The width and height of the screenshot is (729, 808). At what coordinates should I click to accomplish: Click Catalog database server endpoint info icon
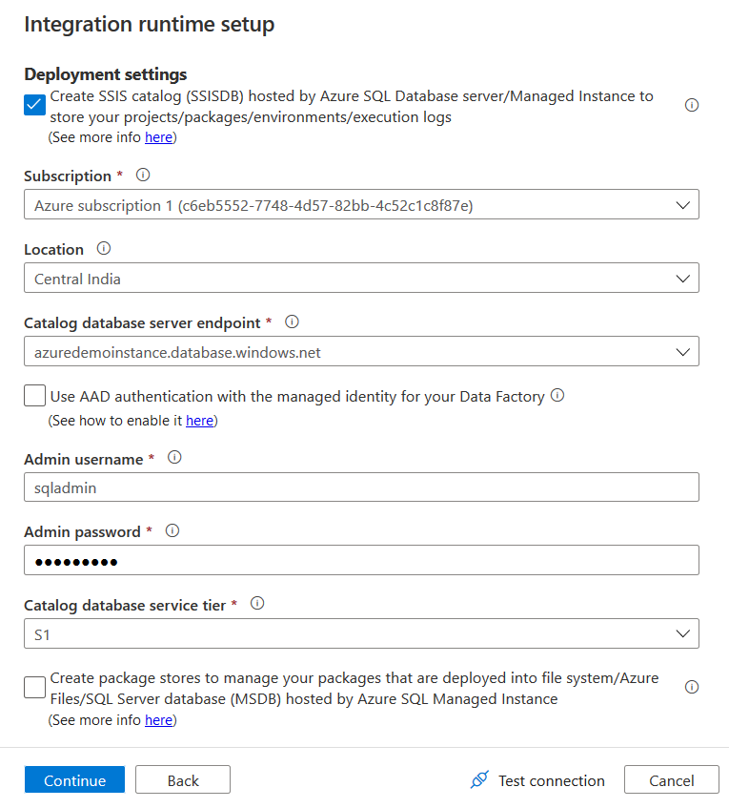[x=293, y=321]
